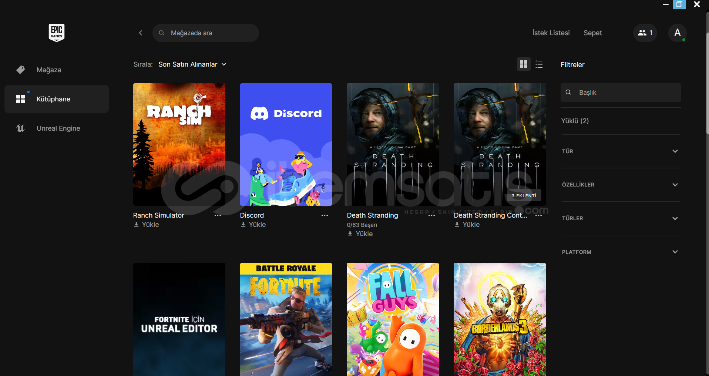Expand the TÜR filter section

pyautogui.click(x=621, y=151)
